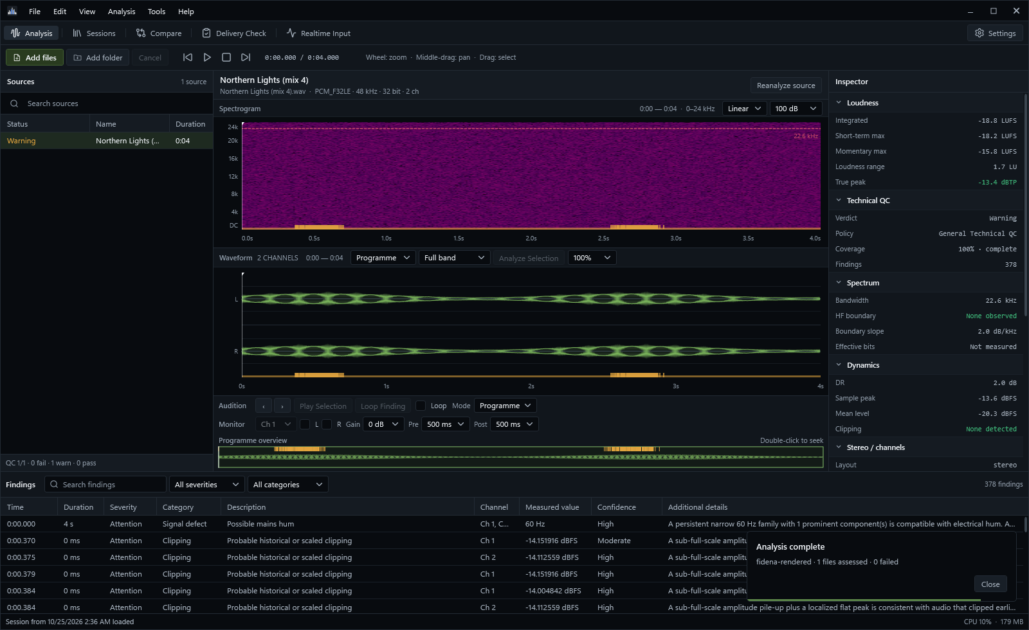Go to next audition item arrow

point(282,406)
